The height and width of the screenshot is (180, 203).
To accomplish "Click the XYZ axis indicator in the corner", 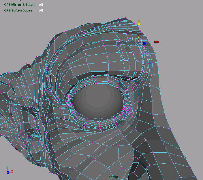I will tap(9, 170).
